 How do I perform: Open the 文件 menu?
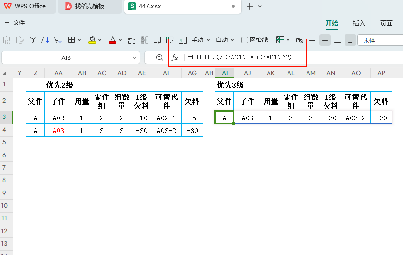(19, 23)
